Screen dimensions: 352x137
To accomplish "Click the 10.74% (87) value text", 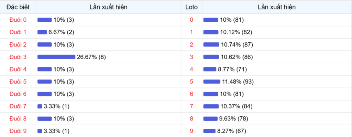I will pyautogui.click(x=237, y=44).
